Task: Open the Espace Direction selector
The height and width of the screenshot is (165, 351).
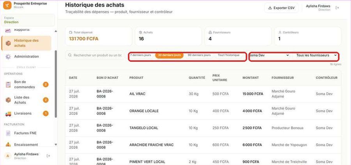Action: 28,20
